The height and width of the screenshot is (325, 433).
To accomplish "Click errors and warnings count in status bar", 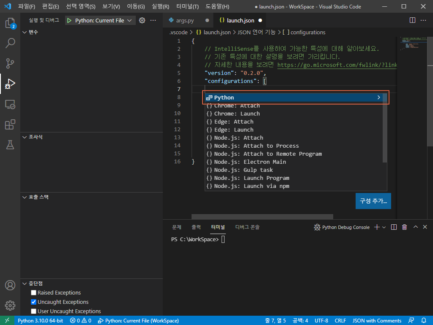I will [80, 321].
